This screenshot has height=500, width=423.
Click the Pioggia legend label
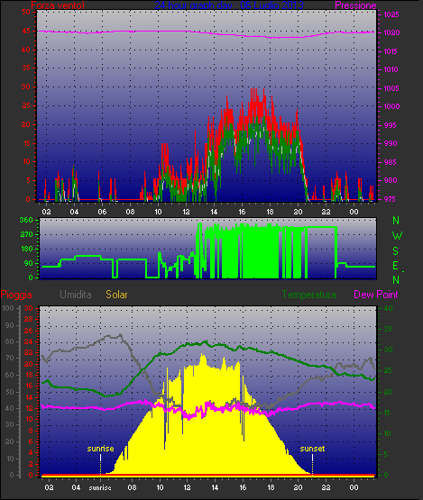(16, 295)
